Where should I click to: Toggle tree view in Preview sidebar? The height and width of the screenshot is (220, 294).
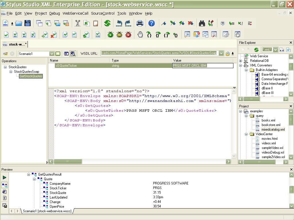click(5, 185)
